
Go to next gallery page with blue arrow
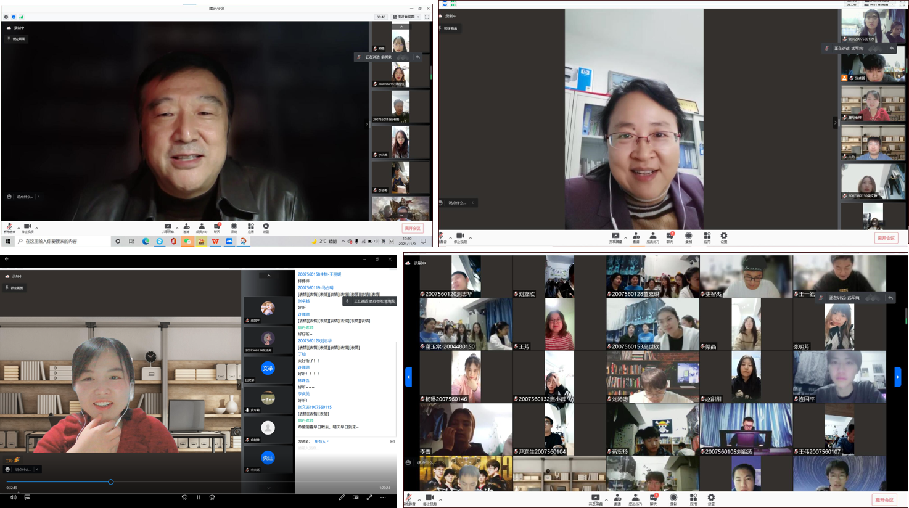(x=898, y=377)
